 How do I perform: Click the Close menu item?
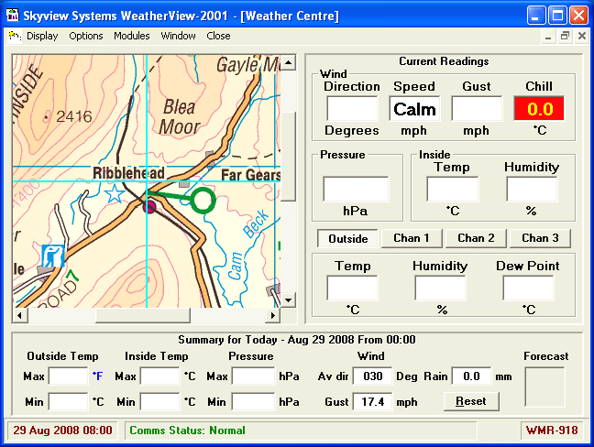click(x=218, y=36)
